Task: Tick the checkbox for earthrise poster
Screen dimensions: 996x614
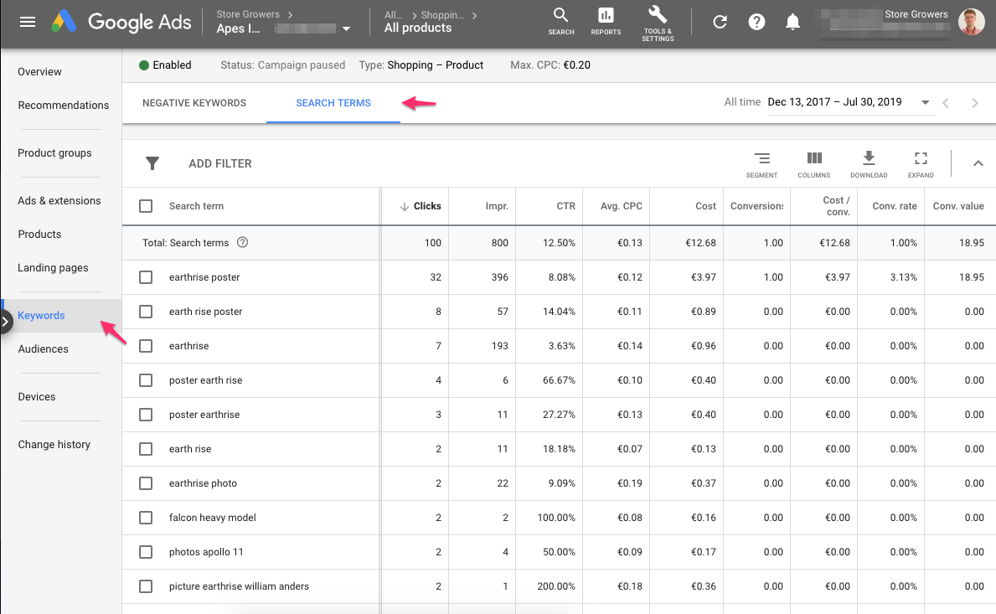Action: (146, 277)
